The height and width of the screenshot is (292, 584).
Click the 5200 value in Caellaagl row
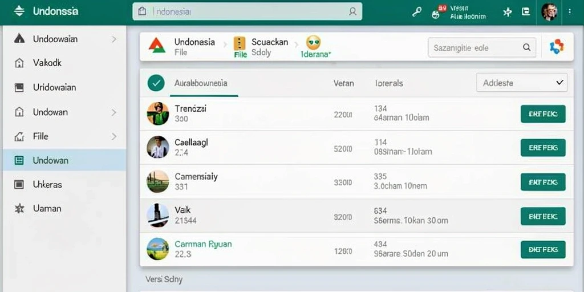[x=343, y=149]
